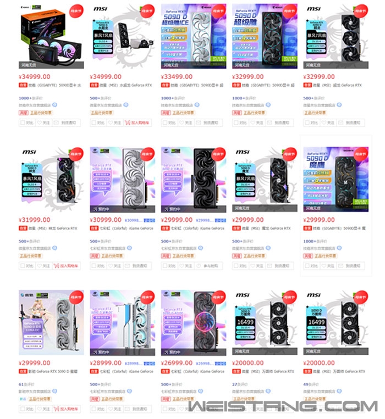The height and width of the screenshot is (419, 385).
Task: Click the store chat icon under Colorful ¥30999 listing
Action: (x=129, y=248)
